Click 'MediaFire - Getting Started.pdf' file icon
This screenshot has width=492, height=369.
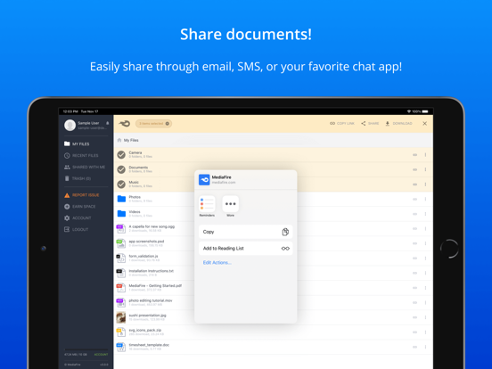pyautogui.click(x=121, y=287)
